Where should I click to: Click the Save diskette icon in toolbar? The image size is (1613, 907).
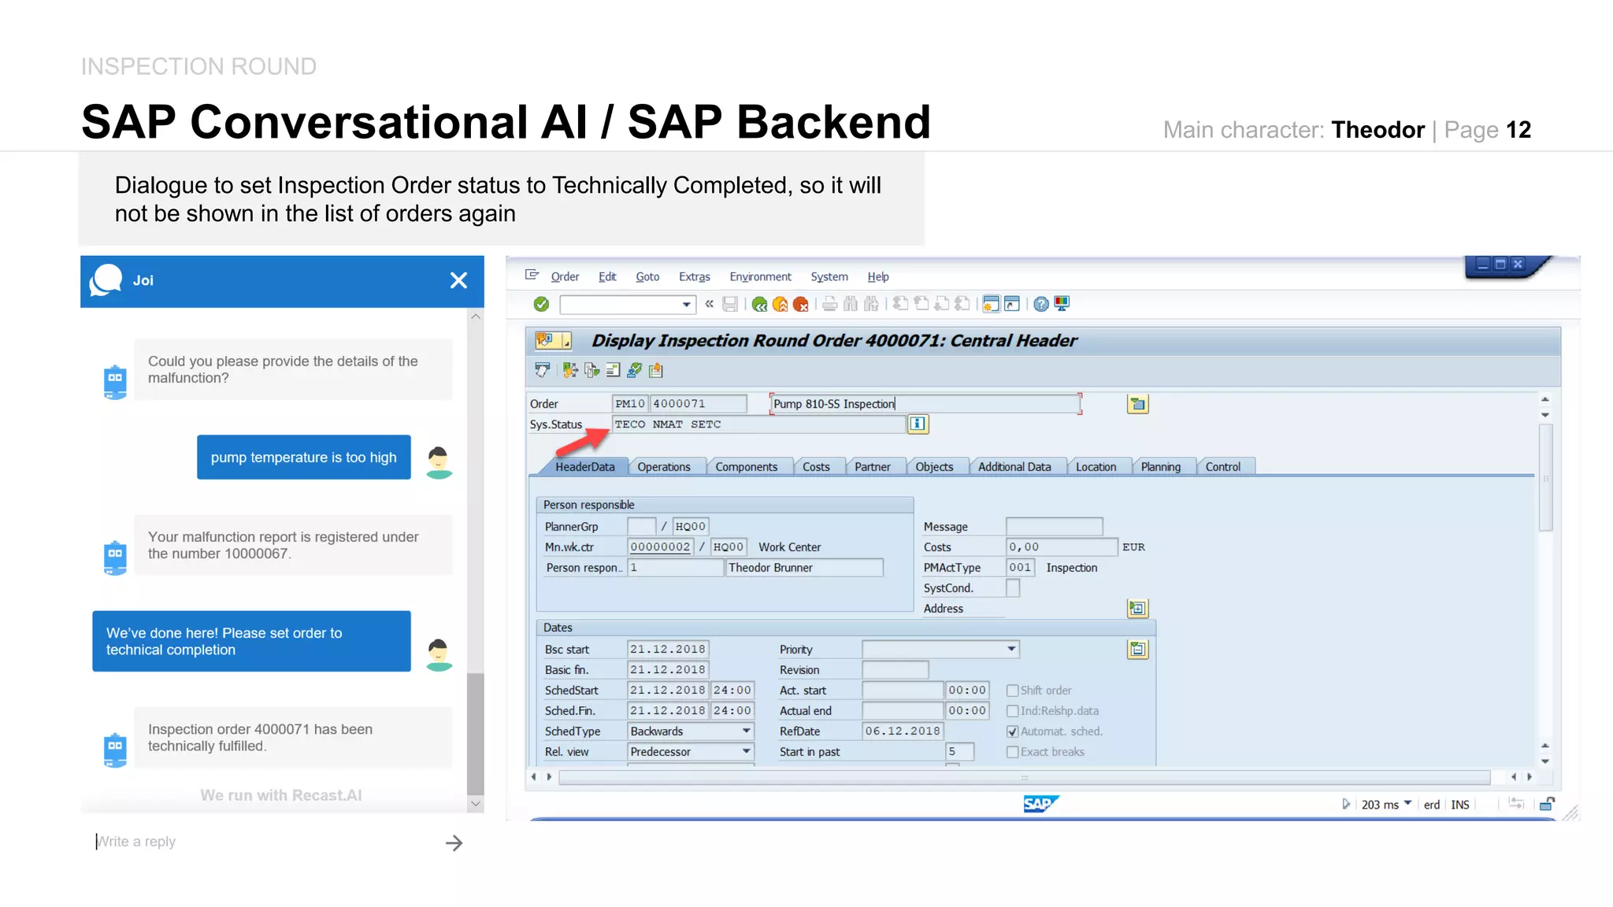pyautogui.click(x=730, y=304)
